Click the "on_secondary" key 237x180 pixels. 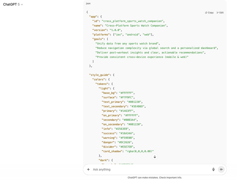[x=113, y=124]
